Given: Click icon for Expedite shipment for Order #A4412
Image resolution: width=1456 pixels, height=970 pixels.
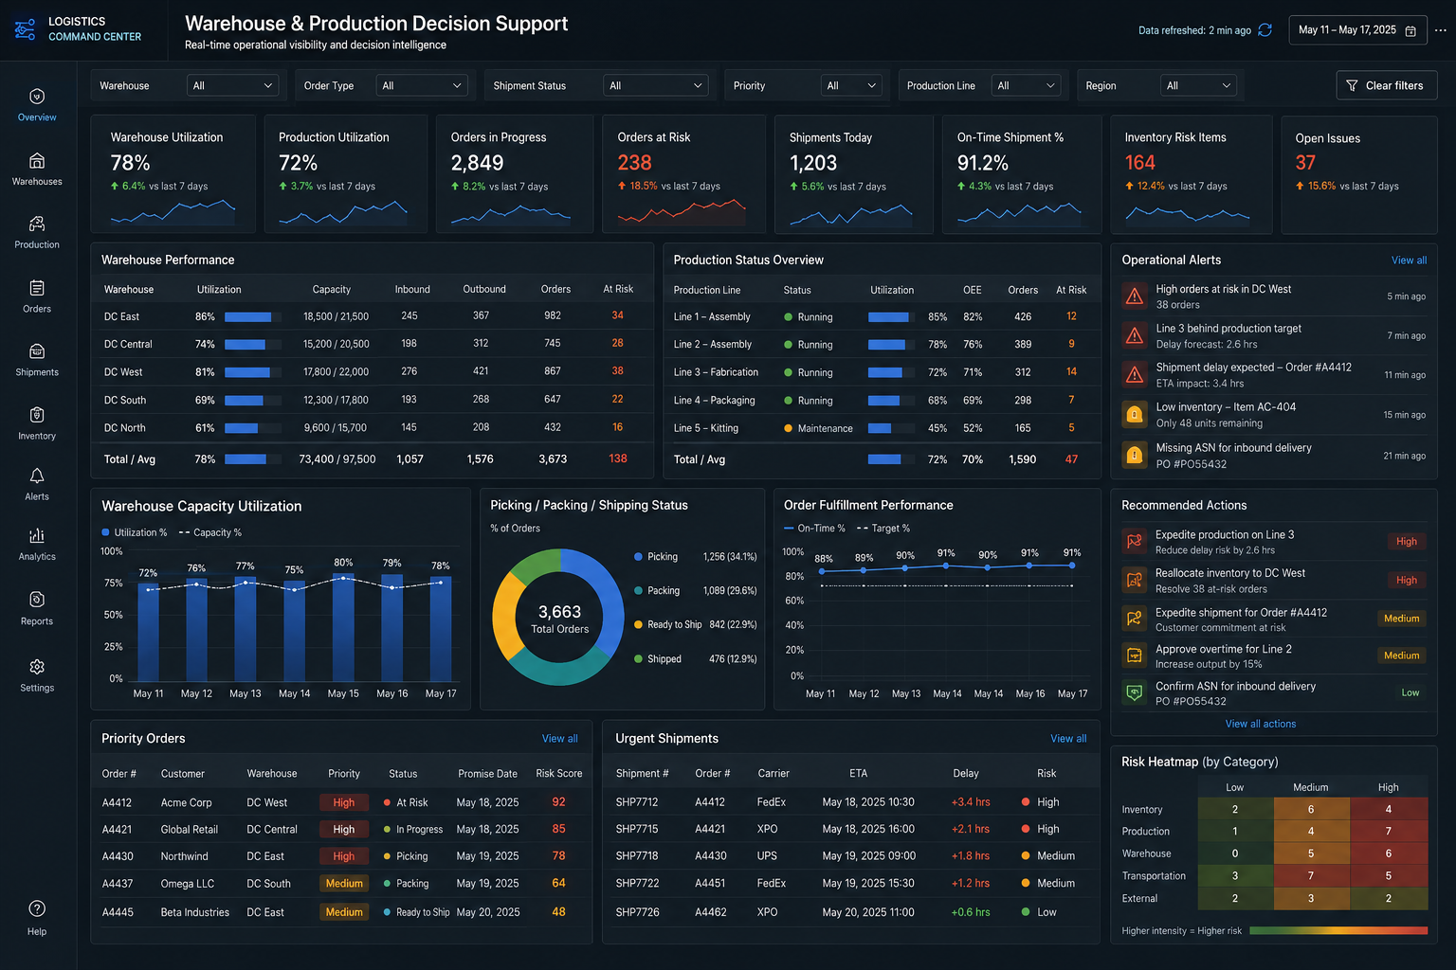Looking at the screenshot, I should click(1133, 619).
